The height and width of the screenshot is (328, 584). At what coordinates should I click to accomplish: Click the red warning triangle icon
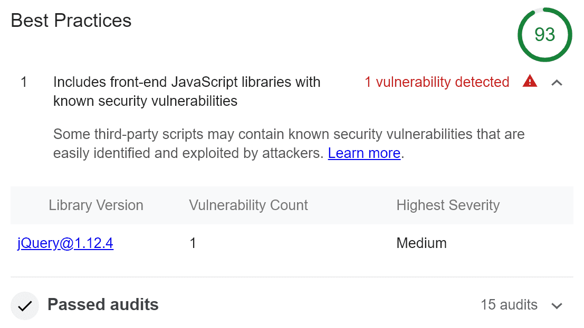(530, 82)
